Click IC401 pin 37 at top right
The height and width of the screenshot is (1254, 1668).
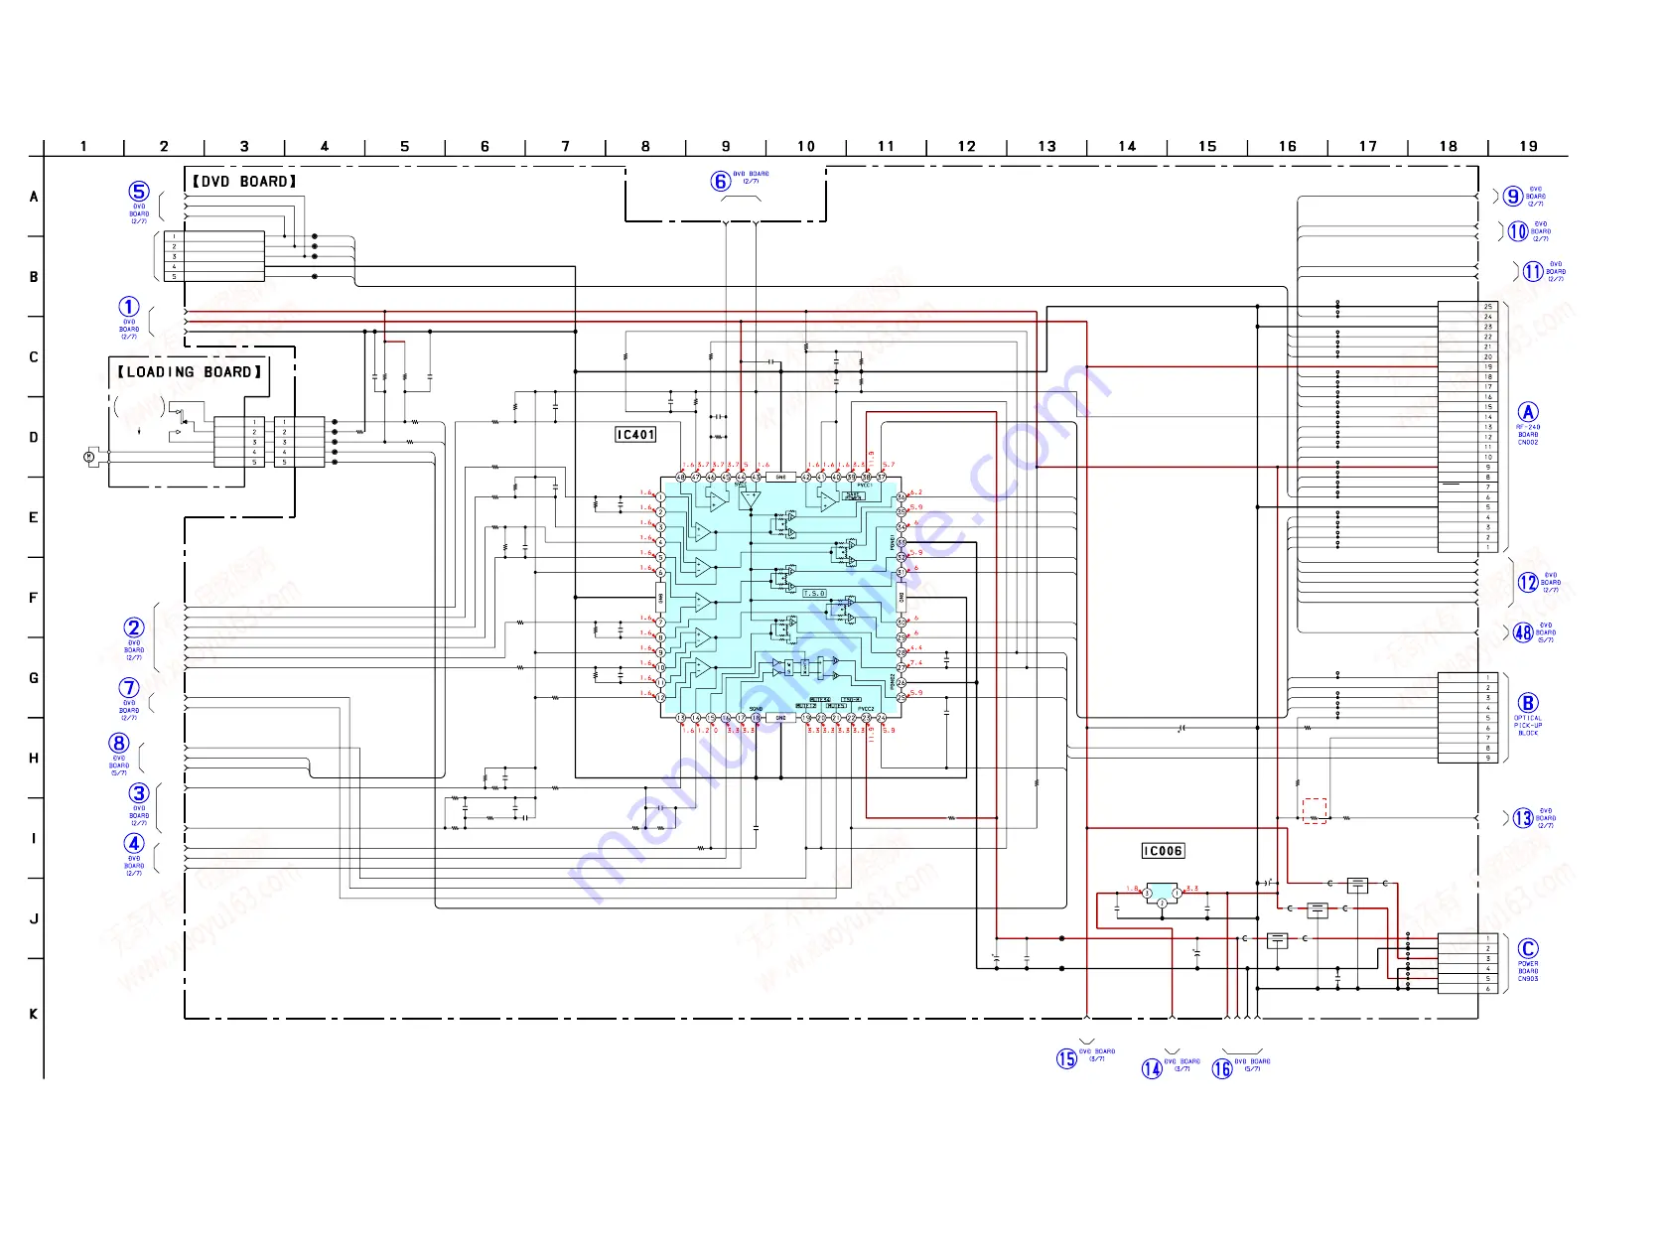pos(881,478)
